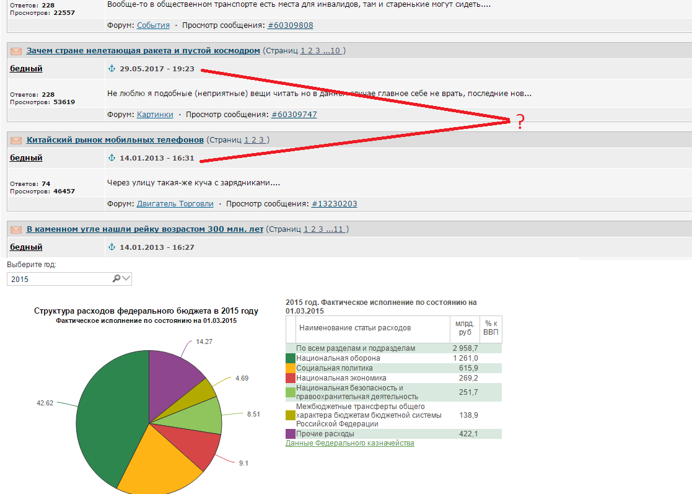Open forum link 'События'
The width and height of the screenshot is (692, 494).
coord(153,25)
